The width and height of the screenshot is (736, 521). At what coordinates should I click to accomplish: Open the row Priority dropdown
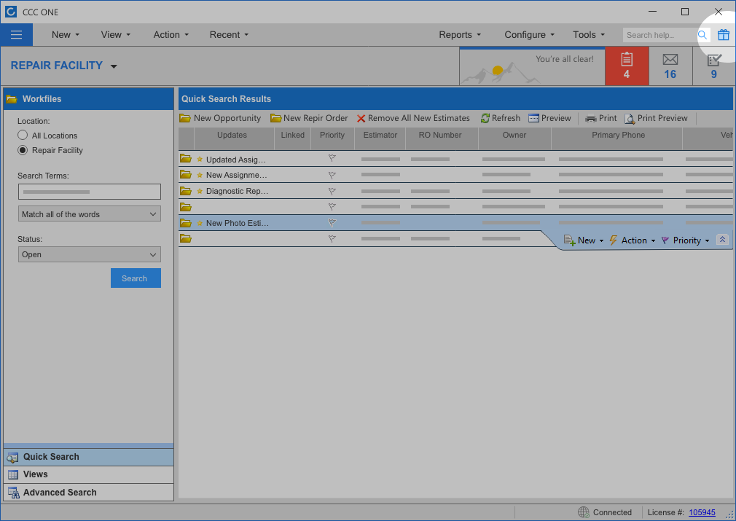pos(685,240)
